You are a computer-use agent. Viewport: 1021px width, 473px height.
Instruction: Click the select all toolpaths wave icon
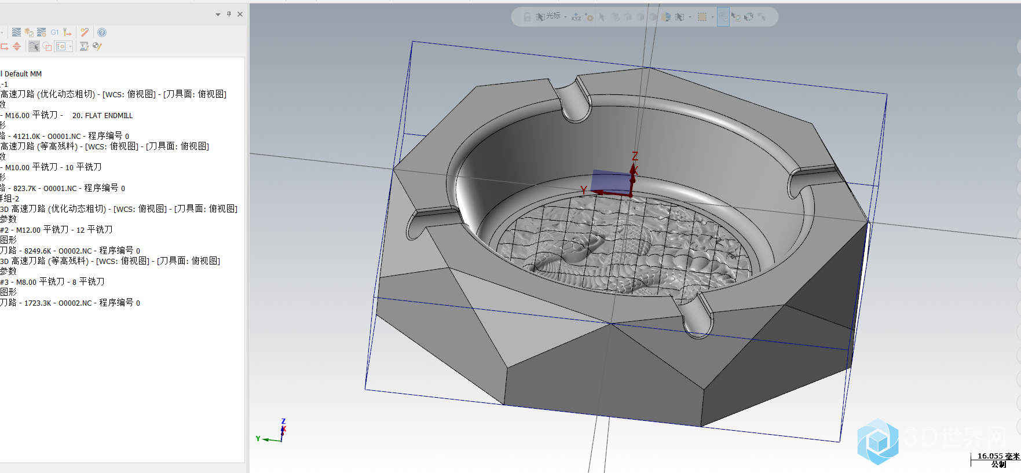point(16,32)
